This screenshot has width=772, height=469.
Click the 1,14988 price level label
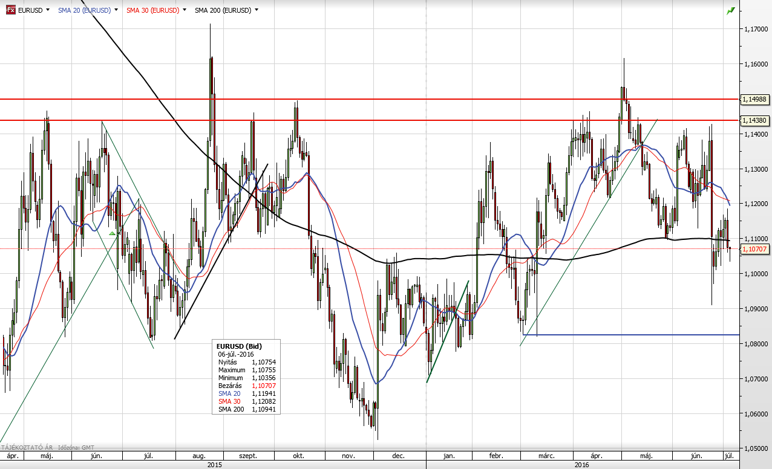coord(755,99)
